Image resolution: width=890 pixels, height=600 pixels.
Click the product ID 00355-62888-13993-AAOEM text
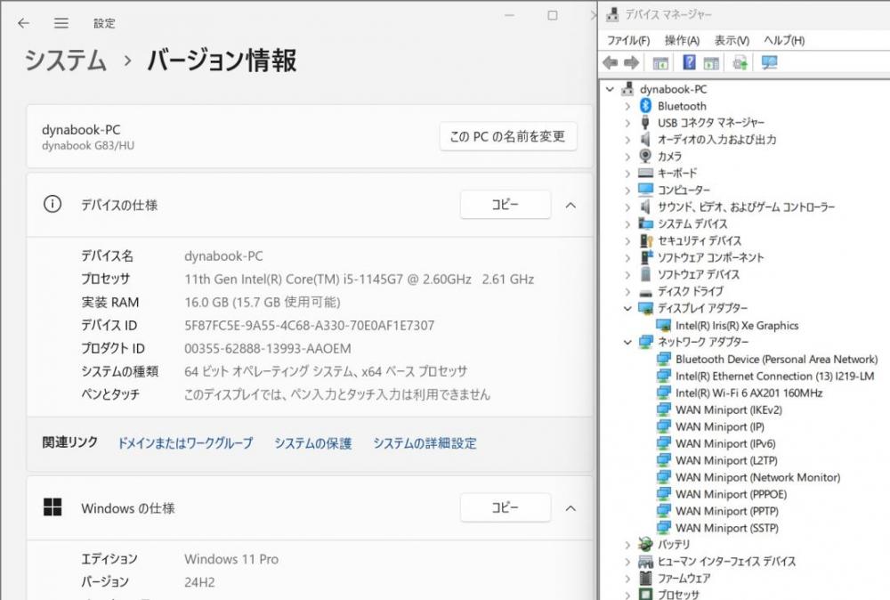(x=268, y=349)
